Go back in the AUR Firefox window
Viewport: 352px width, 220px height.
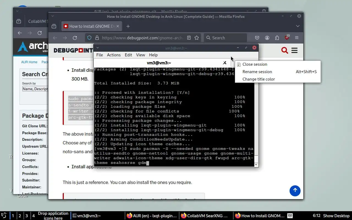click(20, 33)
